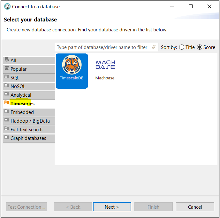Click the Hadoop / BigData folder icon
Image resolution: width=220 pixels, height=218 pixels.
(7, 120)
